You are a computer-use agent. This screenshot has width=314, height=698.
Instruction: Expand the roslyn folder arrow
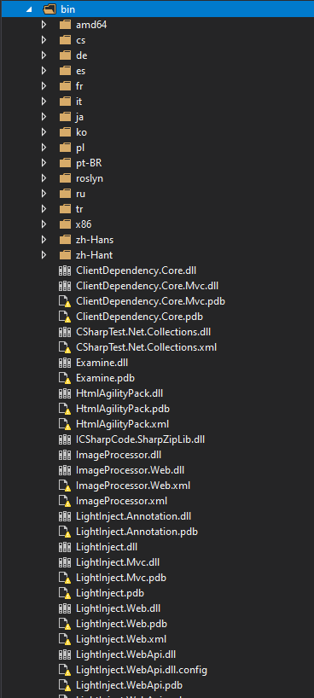(44, 178)
